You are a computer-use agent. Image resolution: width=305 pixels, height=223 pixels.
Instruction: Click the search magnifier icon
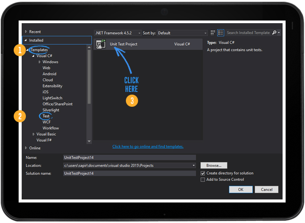point(274,33)
